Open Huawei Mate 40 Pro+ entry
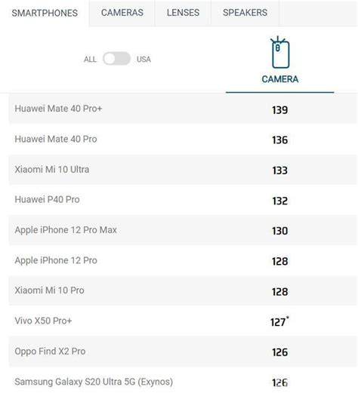The image size is (358, 393). (x=58, y=109)
